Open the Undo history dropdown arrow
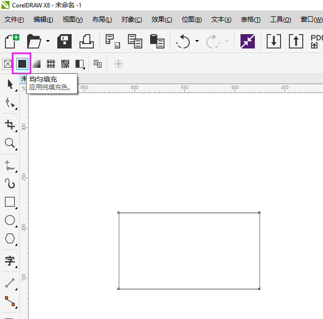 197,41
